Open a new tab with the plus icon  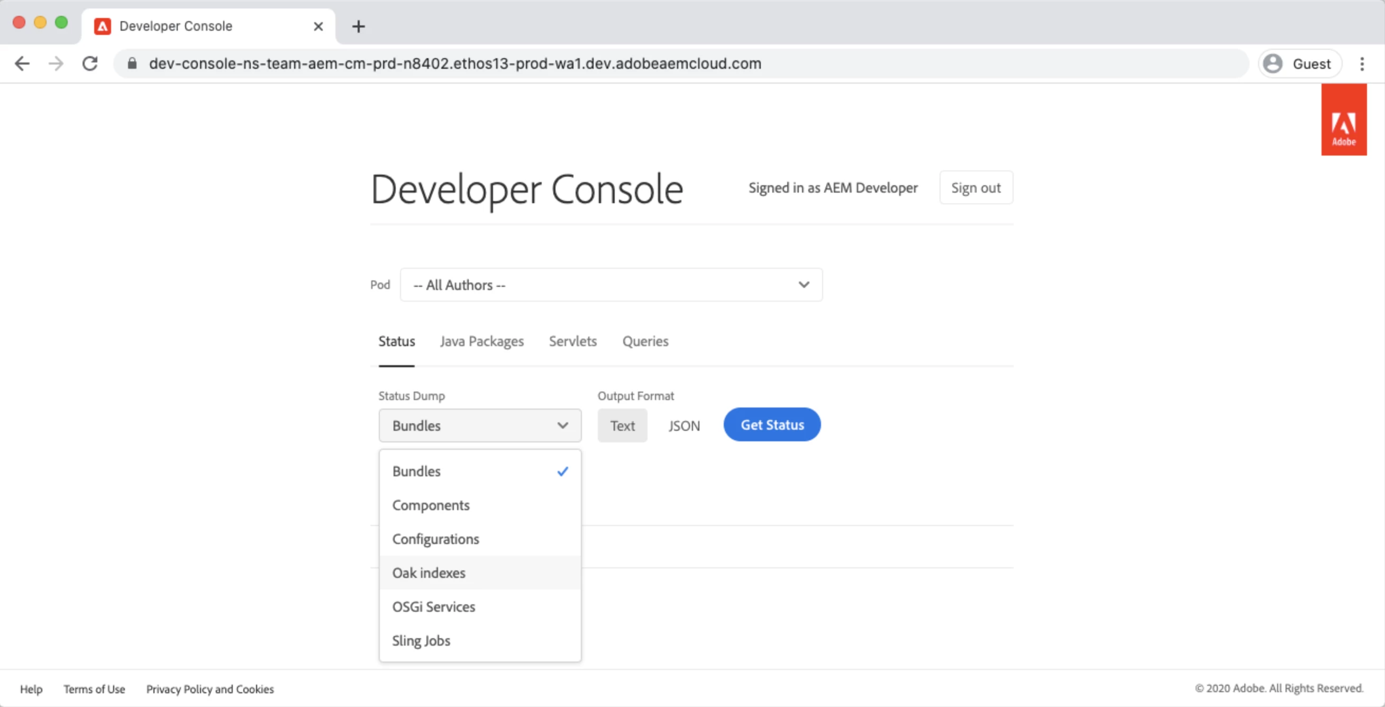pos(358,26)
